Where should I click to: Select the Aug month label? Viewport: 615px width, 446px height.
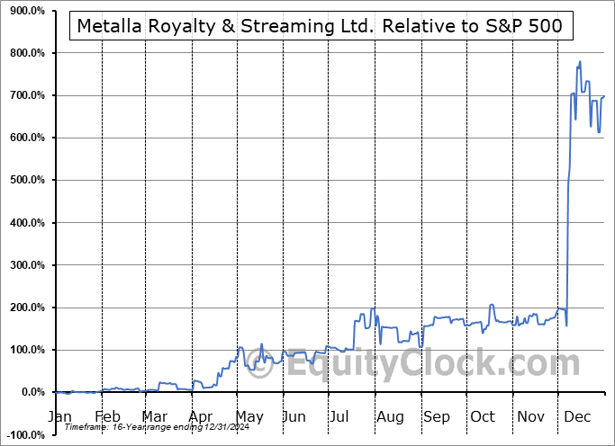pyautogui.click(x=390, y=416)
